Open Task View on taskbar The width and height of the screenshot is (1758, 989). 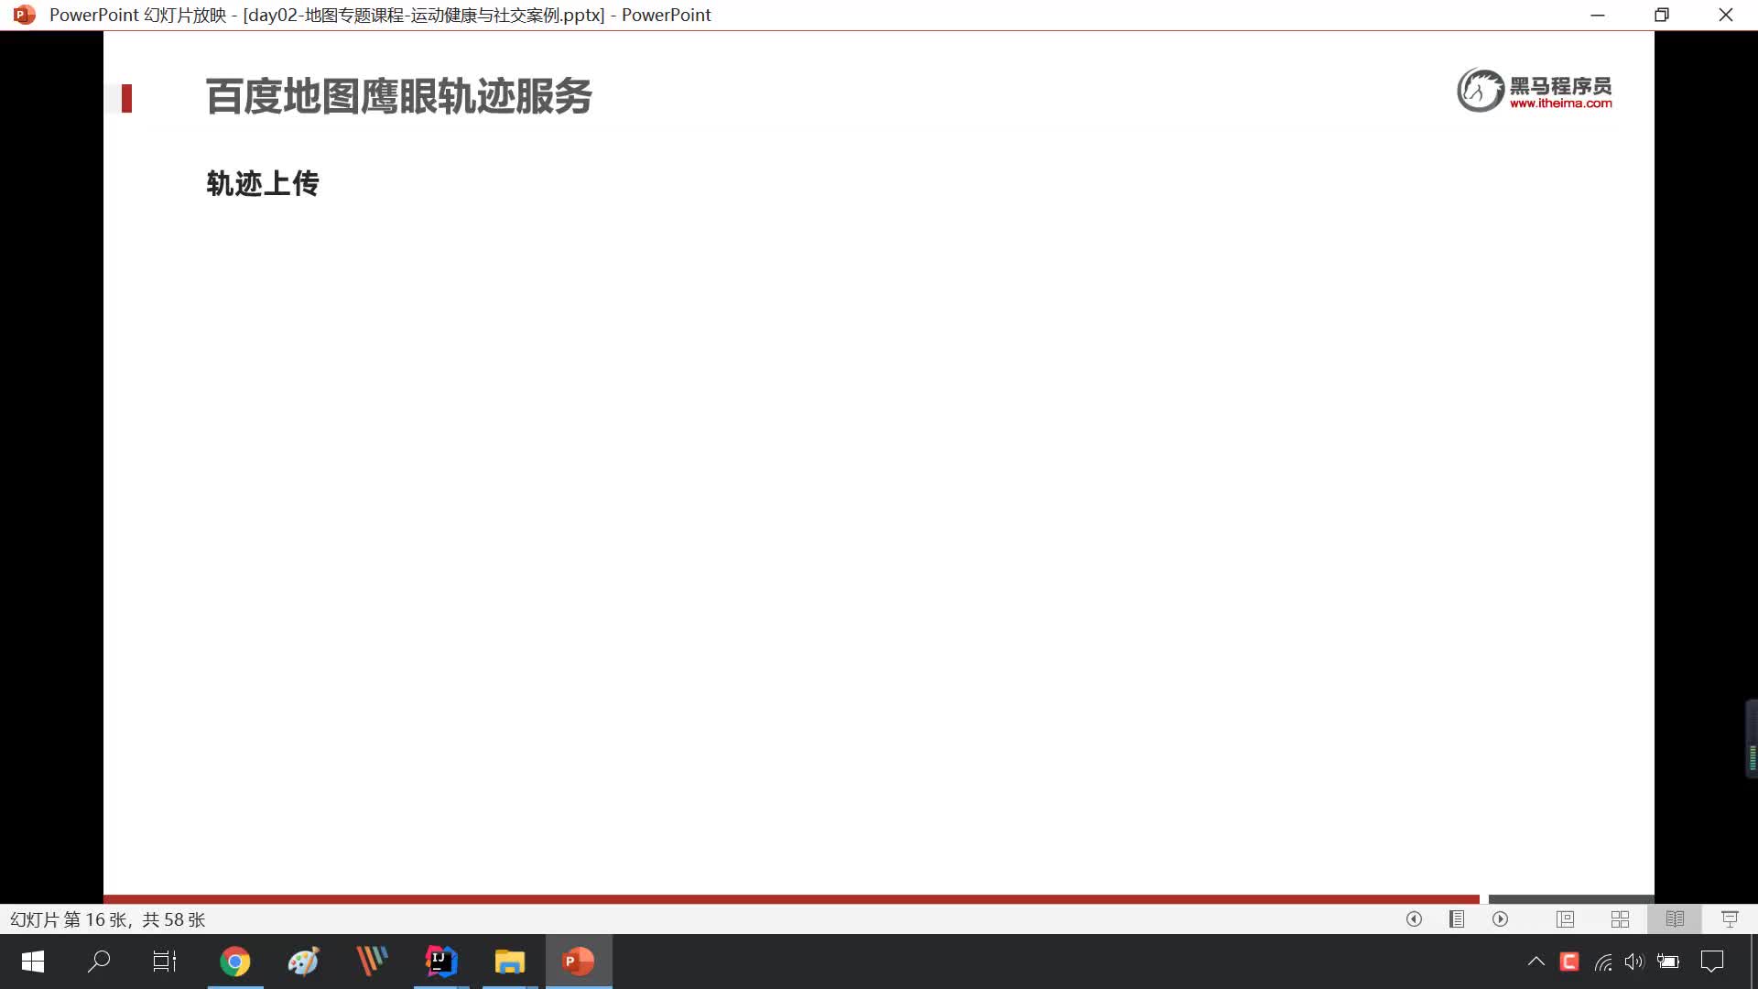[x=165, y=962]
